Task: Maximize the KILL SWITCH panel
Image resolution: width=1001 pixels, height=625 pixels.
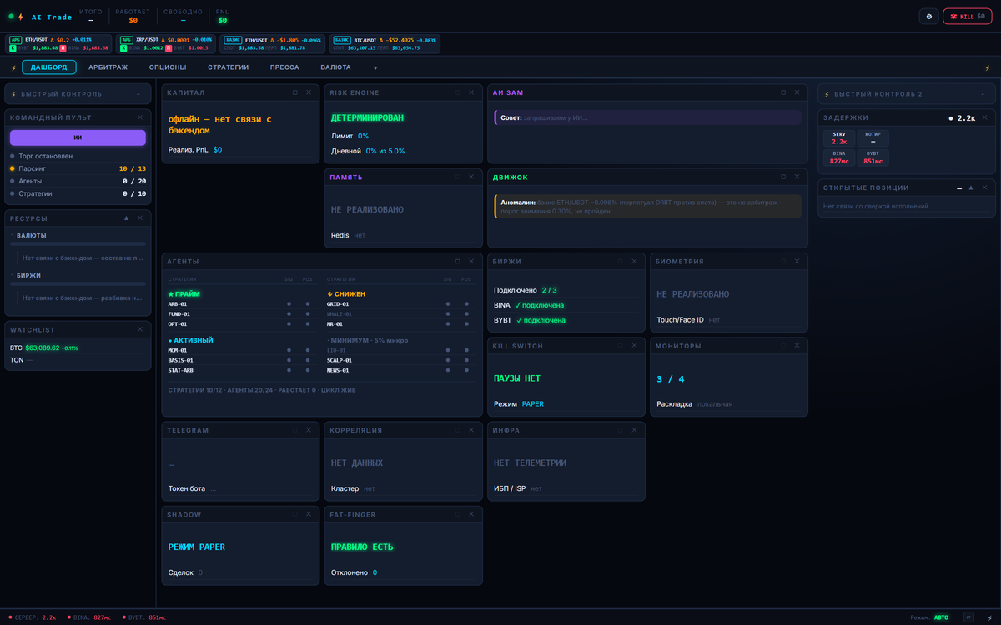Action: [x=620, y=345]
